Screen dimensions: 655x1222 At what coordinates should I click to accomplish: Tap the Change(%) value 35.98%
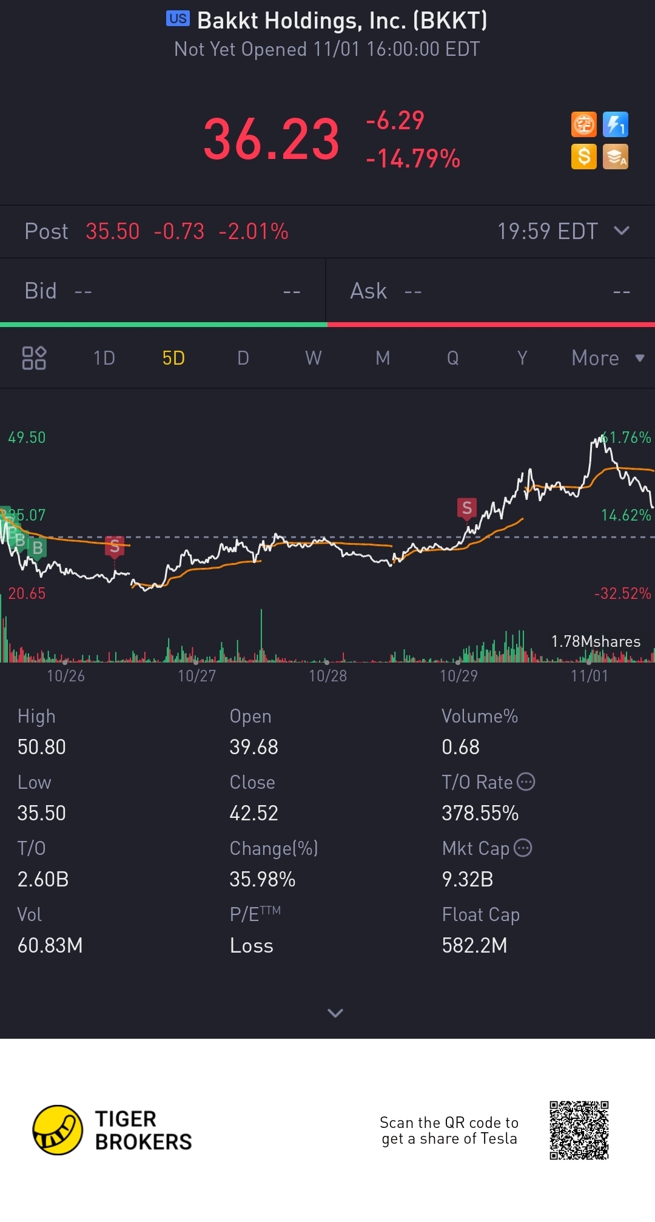click(263, 879)
